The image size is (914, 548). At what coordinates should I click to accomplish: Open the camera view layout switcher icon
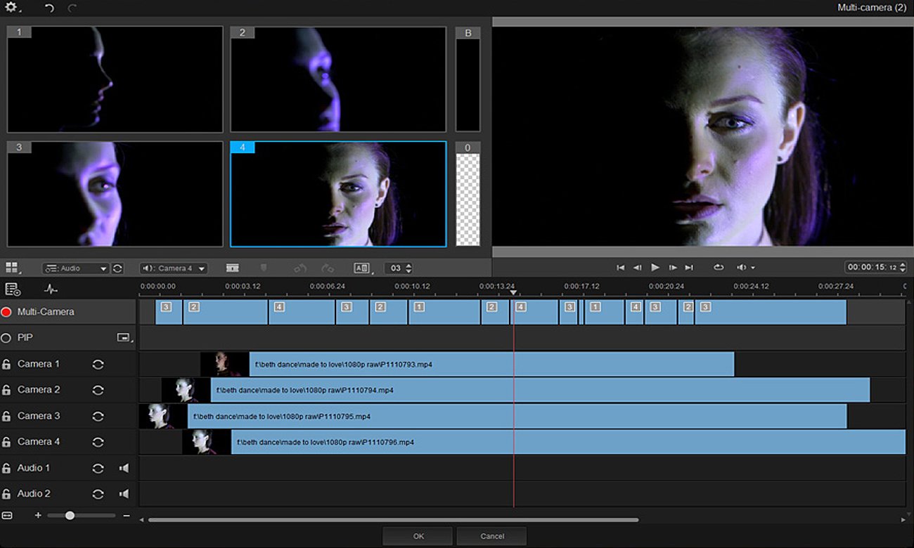pos(14,268)
